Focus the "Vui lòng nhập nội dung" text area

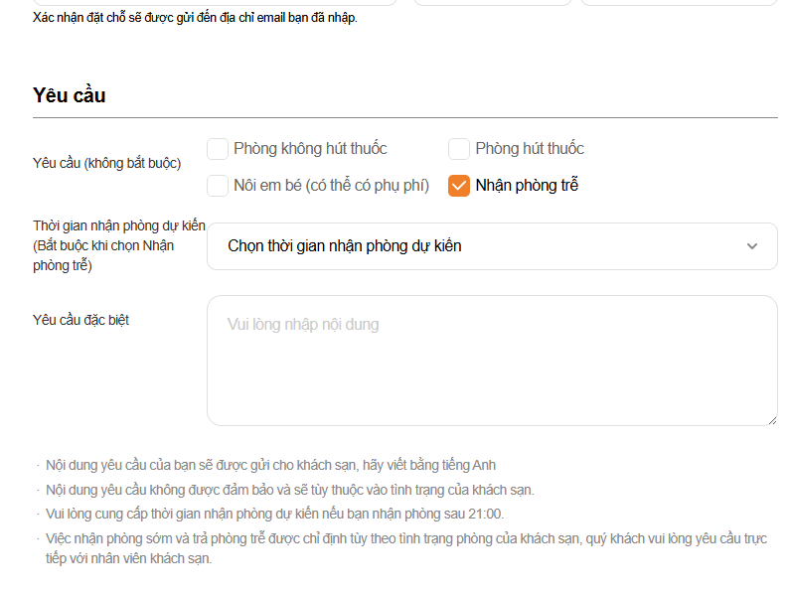click(492, 360)
